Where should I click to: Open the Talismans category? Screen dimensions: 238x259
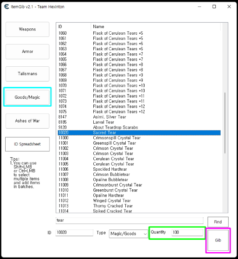28,74
